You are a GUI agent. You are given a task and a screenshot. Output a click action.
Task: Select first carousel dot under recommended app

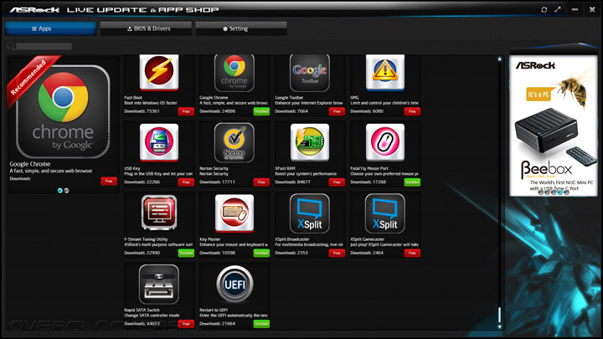60,190
